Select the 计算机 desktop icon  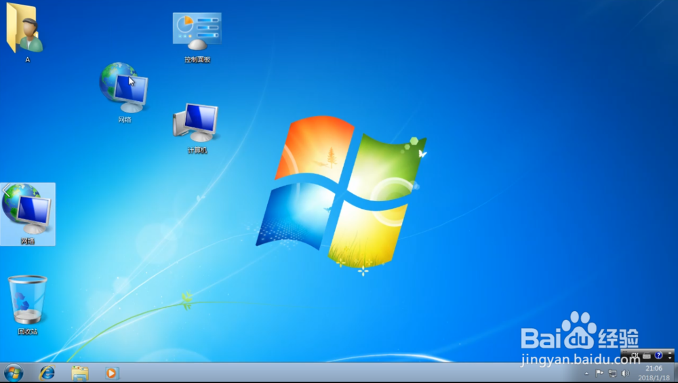coord(197,128)
